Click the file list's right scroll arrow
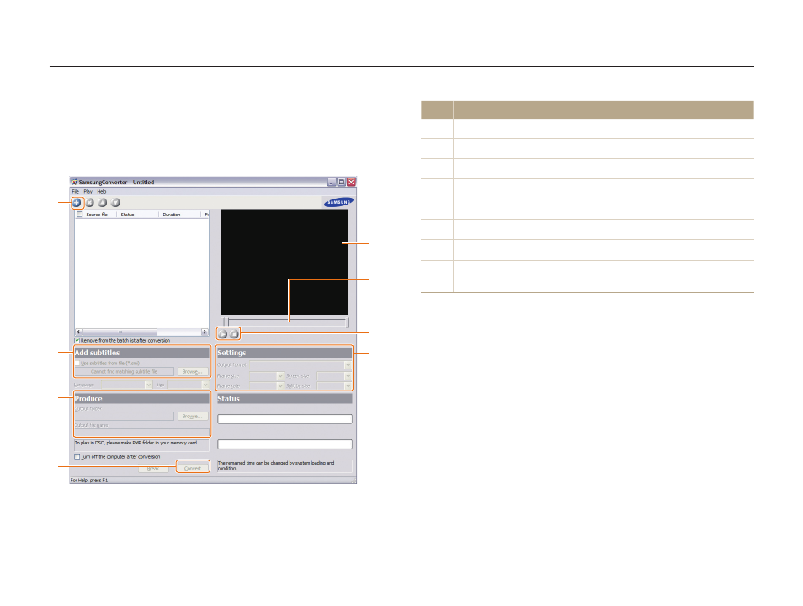Image resolution: width=803 pixels, height=606 pixels. [205, 332]
